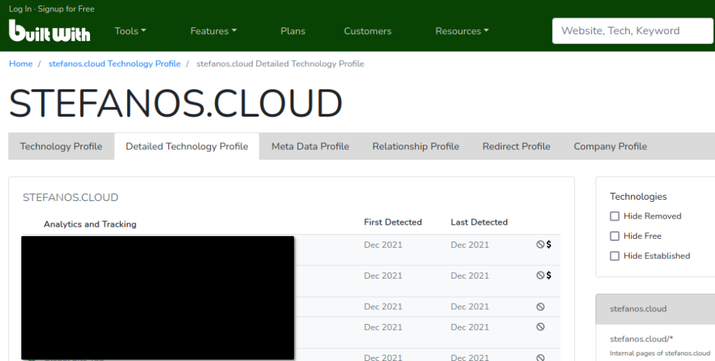Select the Detailed Technology Profile tab
The height and width of the screenshot is (361, 715).
click(187, 147)
